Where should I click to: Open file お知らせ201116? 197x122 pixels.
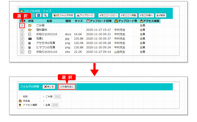pos(47,52)
